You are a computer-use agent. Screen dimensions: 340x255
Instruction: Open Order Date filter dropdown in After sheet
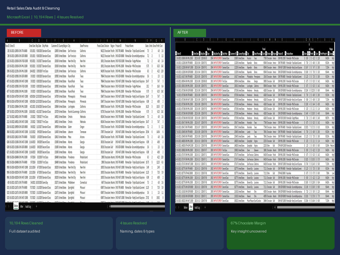coord(200,53)
